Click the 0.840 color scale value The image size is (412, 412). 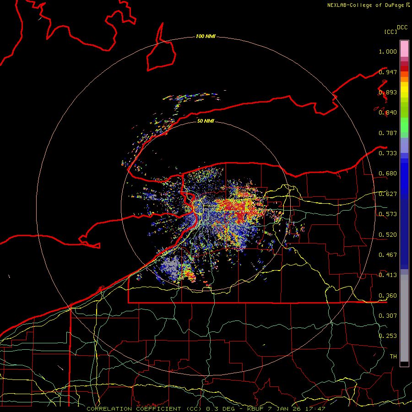pyautogui.click(x=388, y=113)
